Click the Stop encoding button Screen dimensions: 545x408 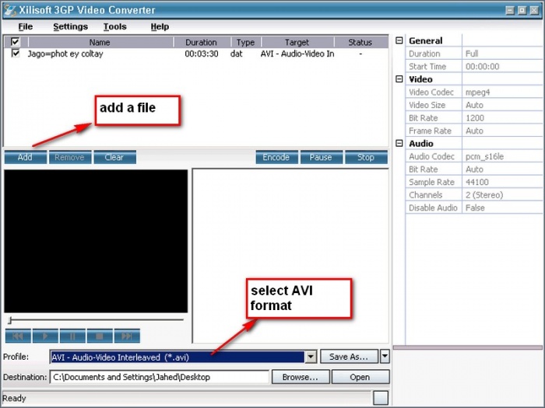366,157
